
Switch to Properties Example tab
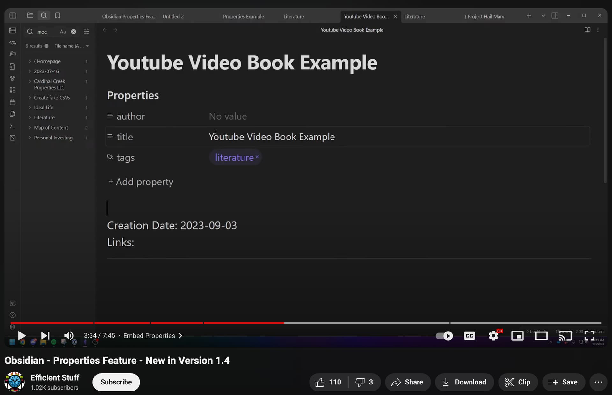243,16
